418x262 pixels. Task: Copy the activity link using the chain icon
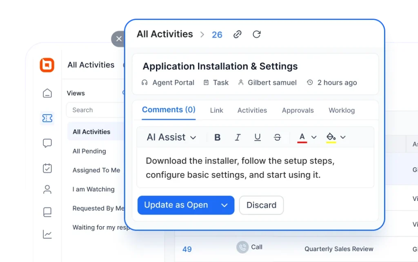[x=238, y=35]
